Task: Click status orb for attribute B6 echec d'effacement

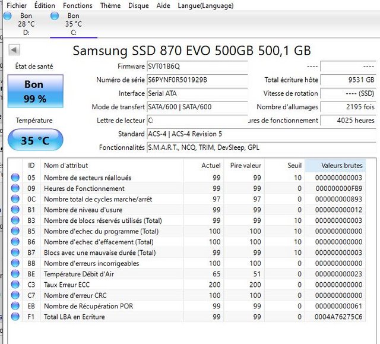Action: click(x=15, y=241)
